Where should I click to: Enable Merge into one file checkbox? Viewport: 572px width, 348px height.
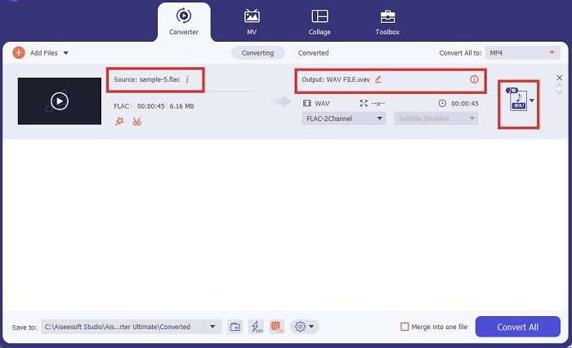click(x=404, y=327)
